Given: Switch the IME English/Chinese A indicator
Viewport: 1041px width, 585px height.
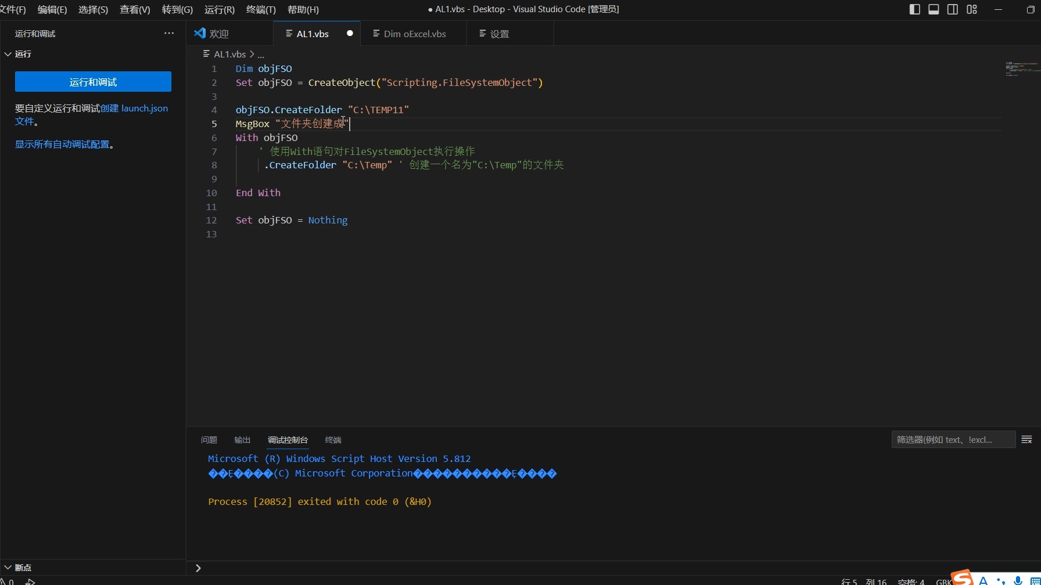Looking at the screenshot, I should pyautogui.click(x=983, y=580).
